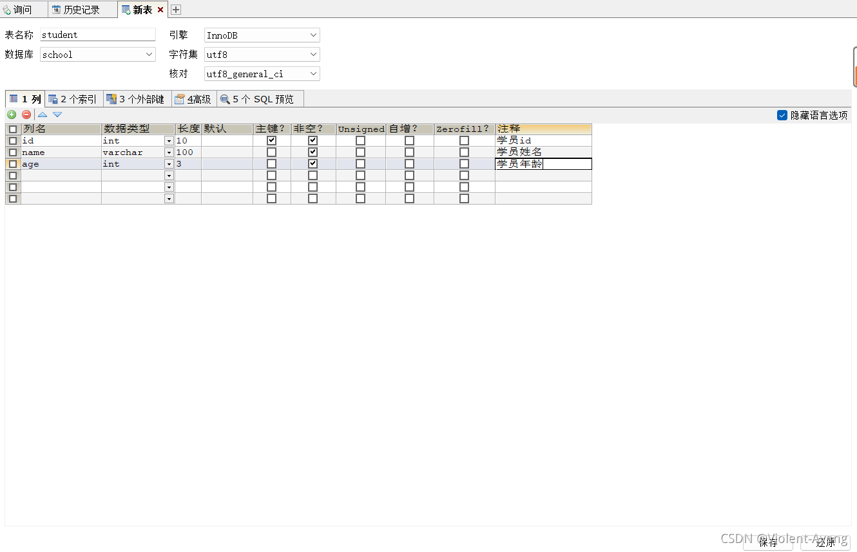Click the 注释 field containing 学员年龄
Screen dimensions: 857x552
[x=543, y=164]
